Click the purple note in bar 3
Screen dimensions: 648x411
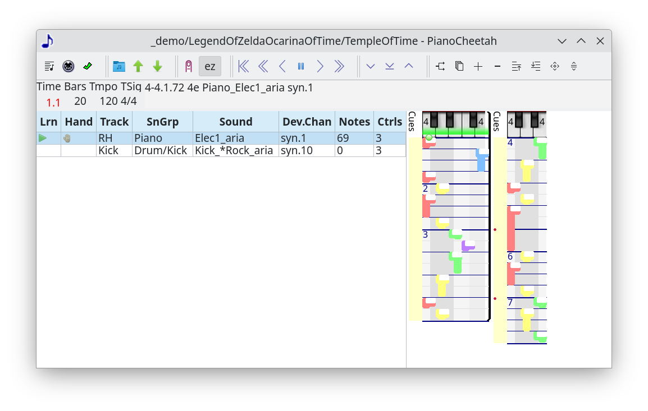pos(468,246)
